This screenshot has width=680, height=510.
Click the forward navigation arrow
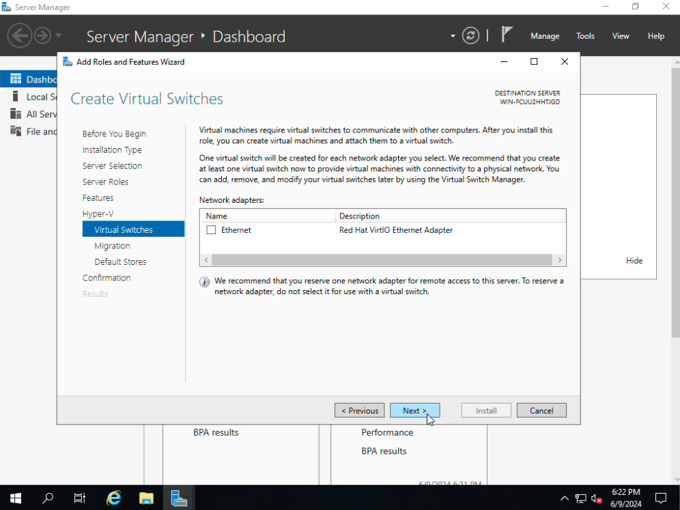click(x=42, y=36)
